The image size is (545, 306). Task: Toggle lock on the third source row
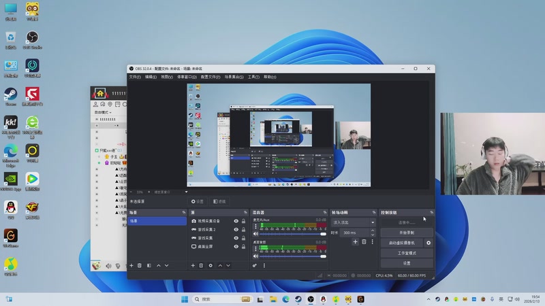coord(243,238)
